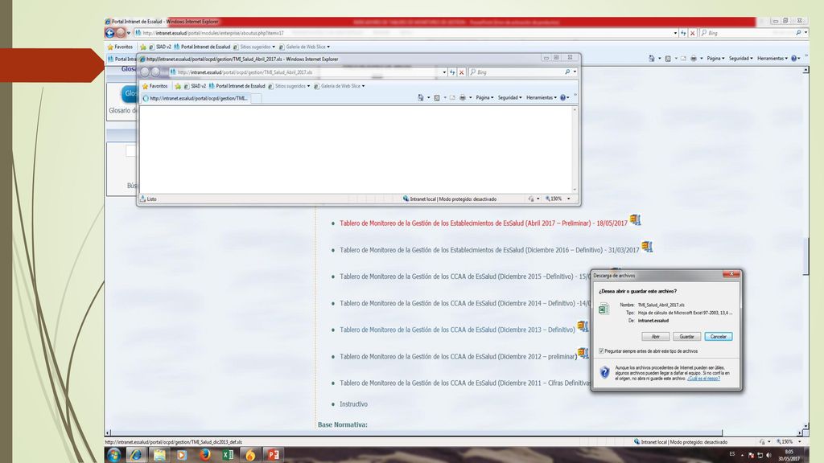Click download icon beside Diciembre 2013 Definitivo link
This screenshot has width=824, height=463.
point(583,326)
